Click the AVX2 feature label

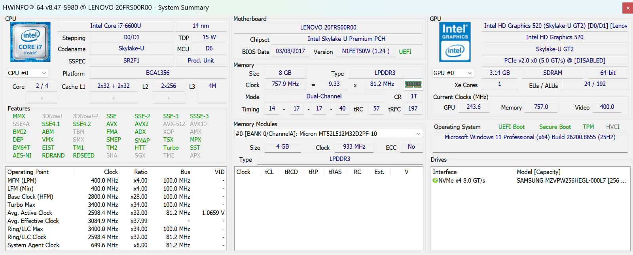pyautogui.click(x=142, y=124)
